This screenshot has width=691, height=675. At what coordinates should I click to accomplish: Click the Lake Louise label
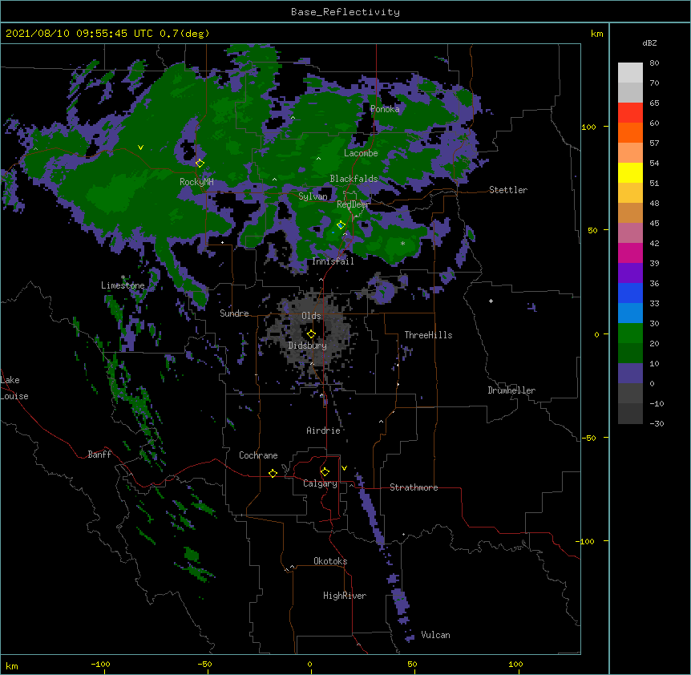tap(14, 388)
